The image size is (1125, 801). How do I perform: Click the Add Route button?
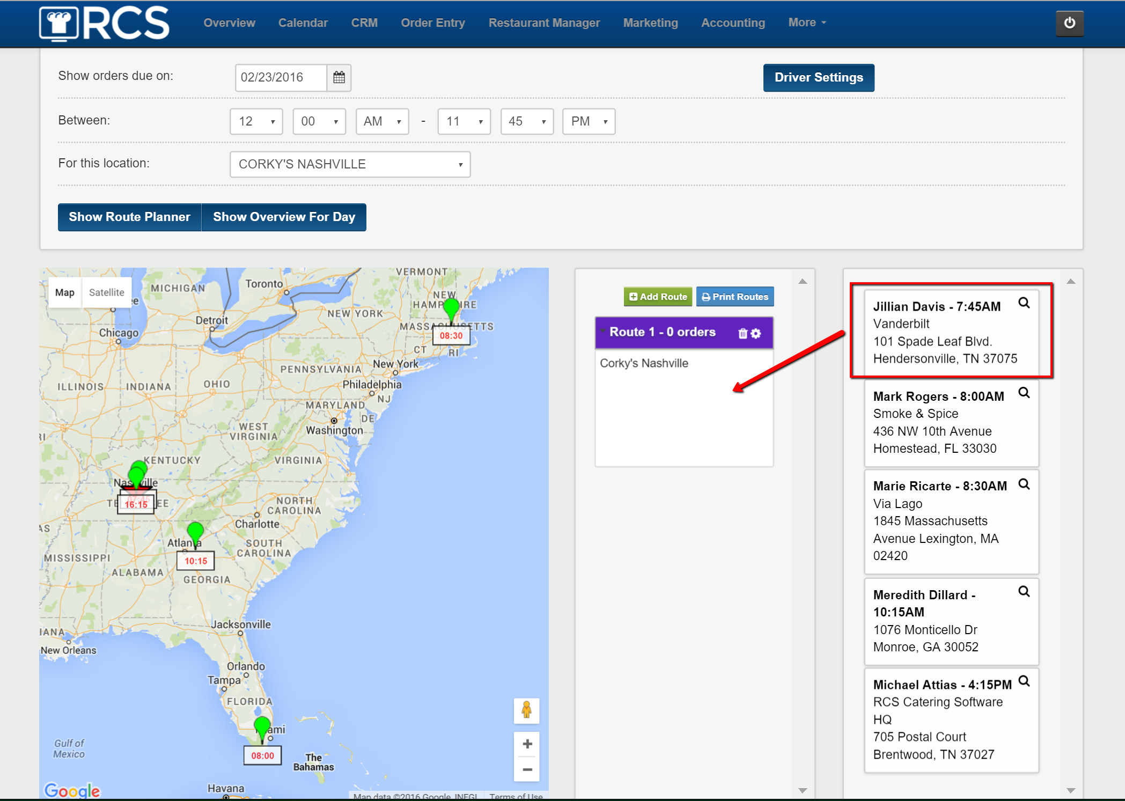point(658,297)
